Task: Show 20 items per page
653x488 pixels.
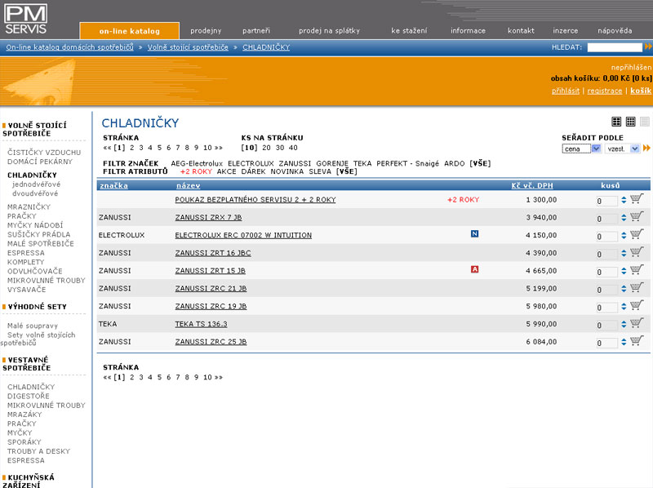Action: pyautogui.click(x=267, y=148)
